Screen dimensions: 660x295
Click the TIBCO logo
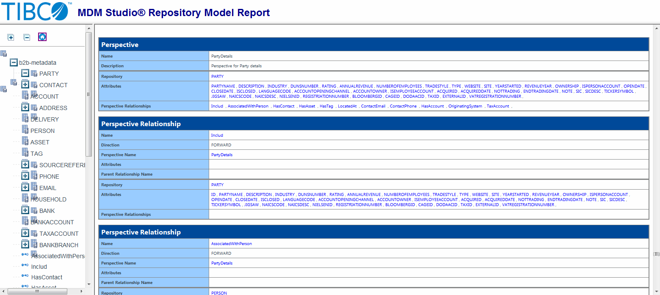pos(36,11)
